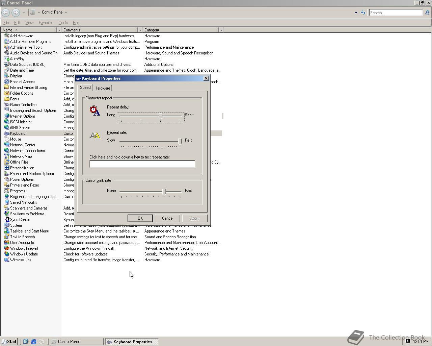Screen dimensions: 432x346
Task: Click the search magnifier icon
Action: 427,13
